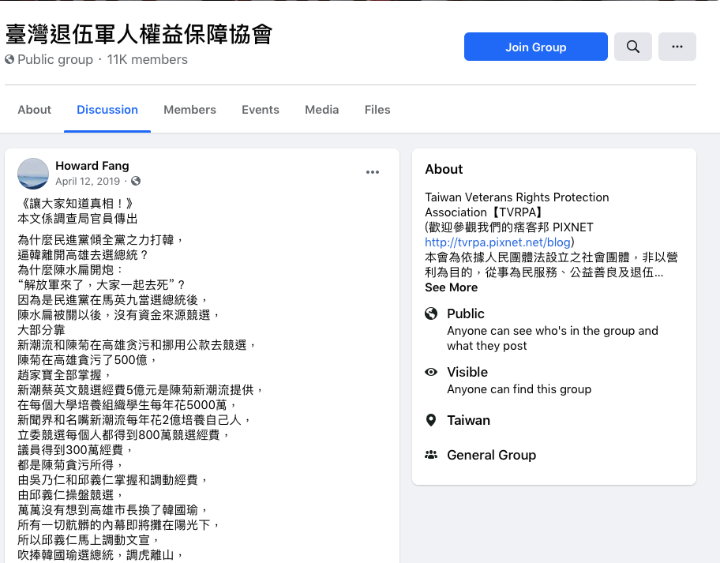Click the post's public globe audience icon
This screenshot has height=563, width=720.
(x=136, y=181)
